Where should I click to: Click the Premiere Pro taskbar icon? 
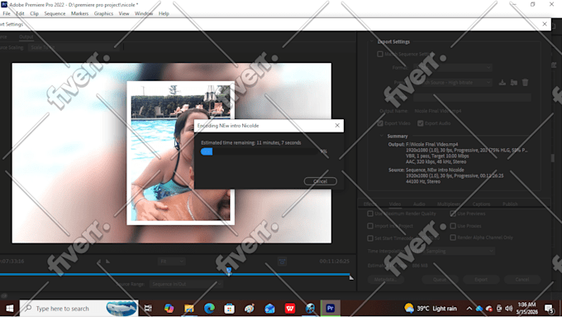coord(330,309)
